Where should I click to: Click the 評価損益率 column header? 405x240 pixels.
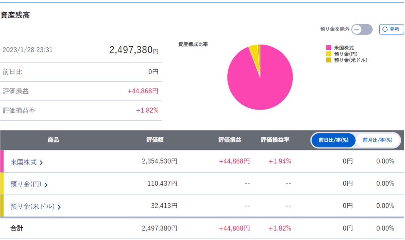tap(275, 140)
